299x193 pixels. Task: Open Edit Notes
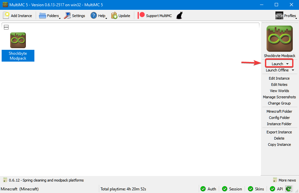point(279,85)
